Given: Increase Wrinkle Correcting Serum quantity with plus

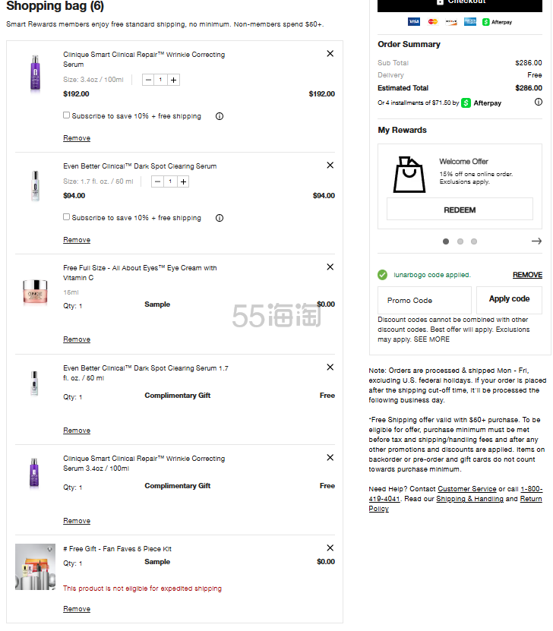Looking at the screenshot, I should (174, 80).
